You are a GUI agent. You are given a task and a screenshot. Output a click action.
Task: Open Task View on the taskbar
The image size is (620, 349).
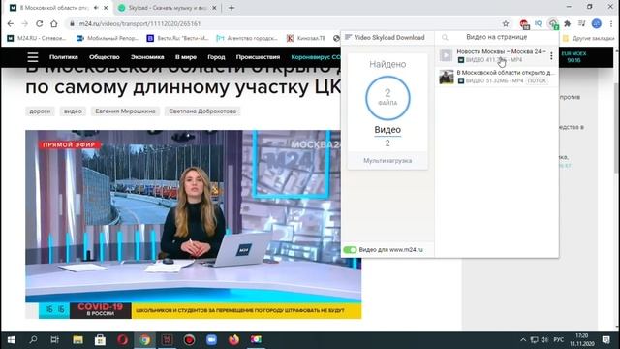click(55, 340)
